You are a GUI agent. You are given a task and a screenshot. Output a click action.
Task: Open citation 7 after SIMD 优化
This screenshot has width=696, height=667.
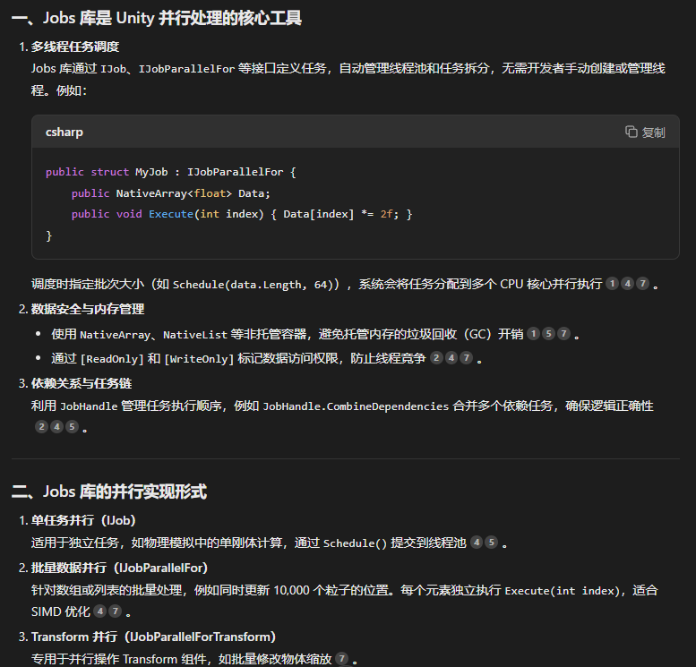[x=115, y=611]
